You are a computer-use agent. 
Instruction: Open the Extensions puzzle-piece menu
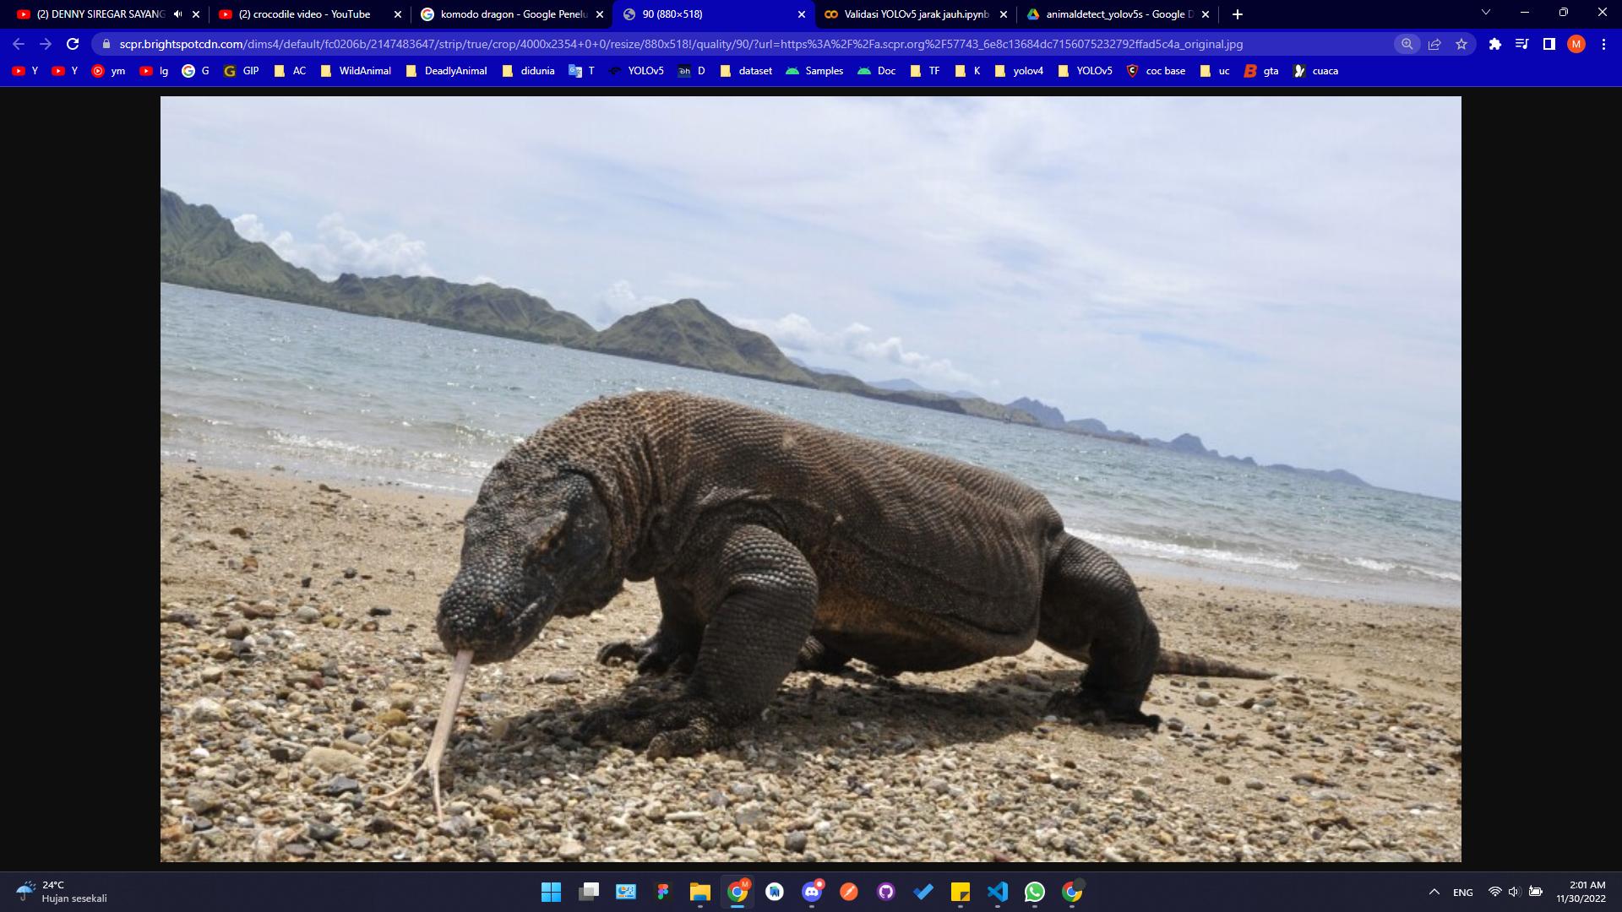pos(1495,44)
